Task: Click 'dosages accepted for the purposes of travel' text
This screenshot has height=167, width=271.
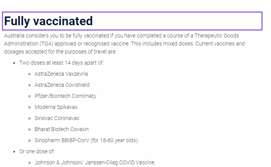Action: tap(55, 52)
